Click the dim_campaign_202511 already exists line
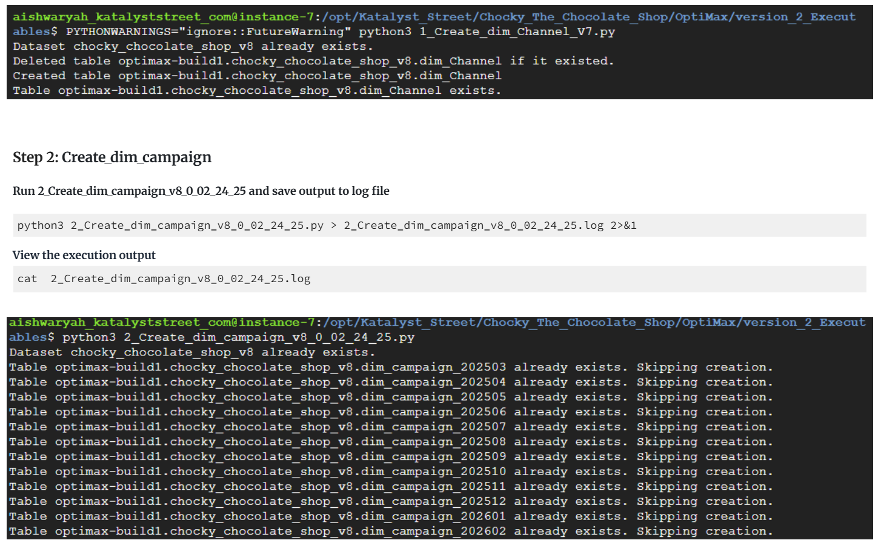 click(391, 487)
